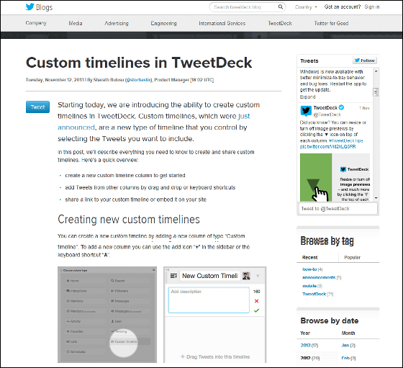Click the Follow button
The width and height of the screenshot is (403, 368).
(x=365, y=60)
